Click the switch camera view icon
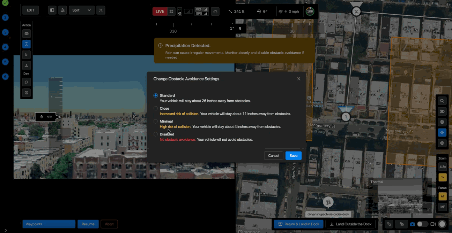The image size is (452, 233). coord(402,224)
